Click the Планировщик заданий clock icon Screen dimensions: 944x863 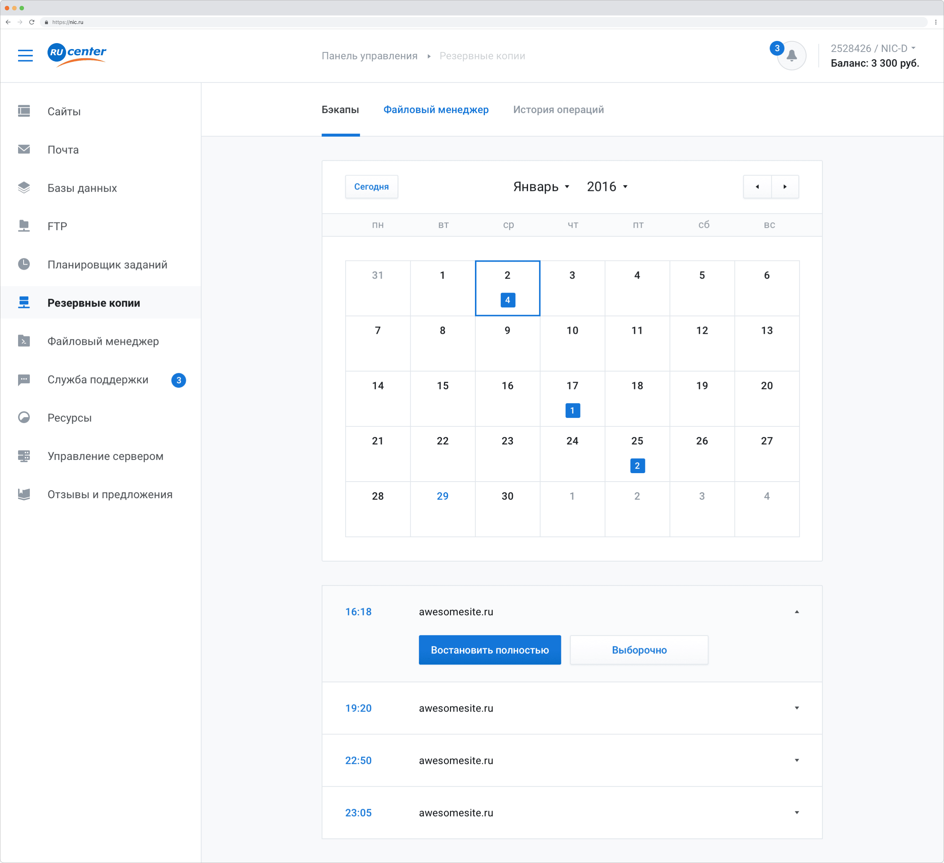[24, 264]
